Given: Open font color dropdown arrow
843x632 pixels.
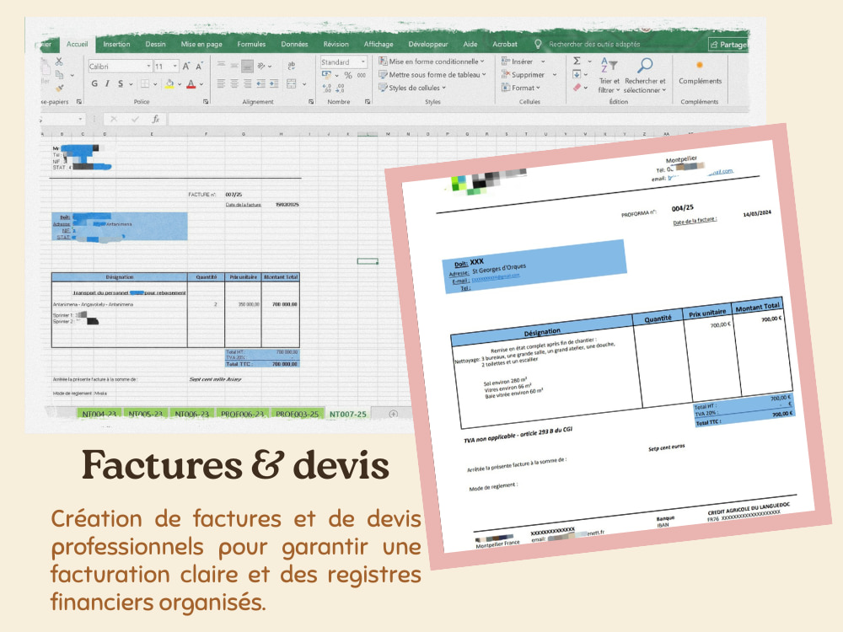Looking at the screenshot, I should pyautogui.click(x=201, y=83).
